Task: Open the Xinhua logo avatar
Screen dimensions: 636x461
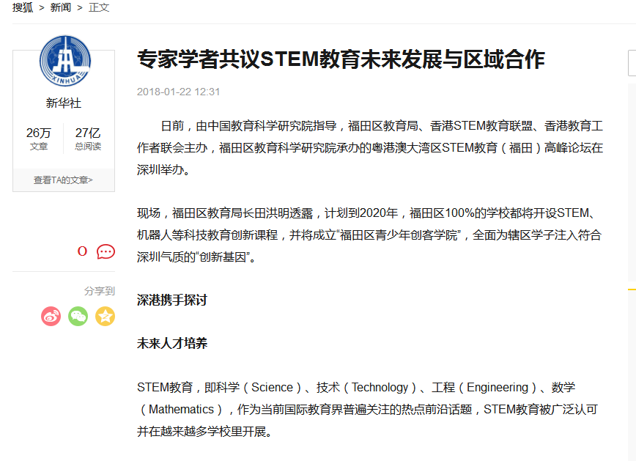Action: click(65, 61)
